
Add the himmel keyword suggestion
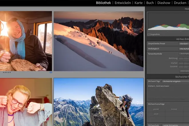(174, 109)
